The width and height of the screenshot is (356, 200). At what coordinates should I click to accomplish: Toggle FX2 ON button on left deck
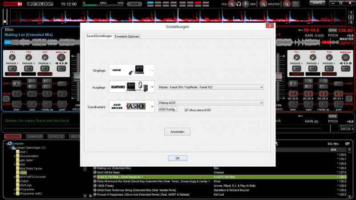tap(28, 68)
